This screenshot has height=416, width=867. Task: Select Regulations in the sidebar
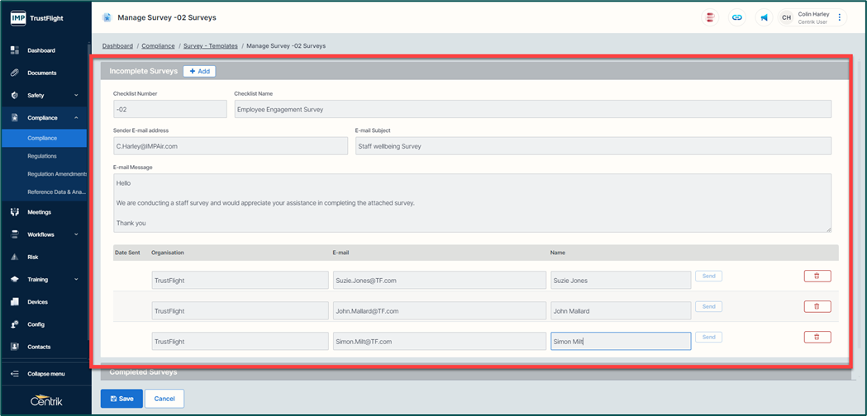click(42, 156)
